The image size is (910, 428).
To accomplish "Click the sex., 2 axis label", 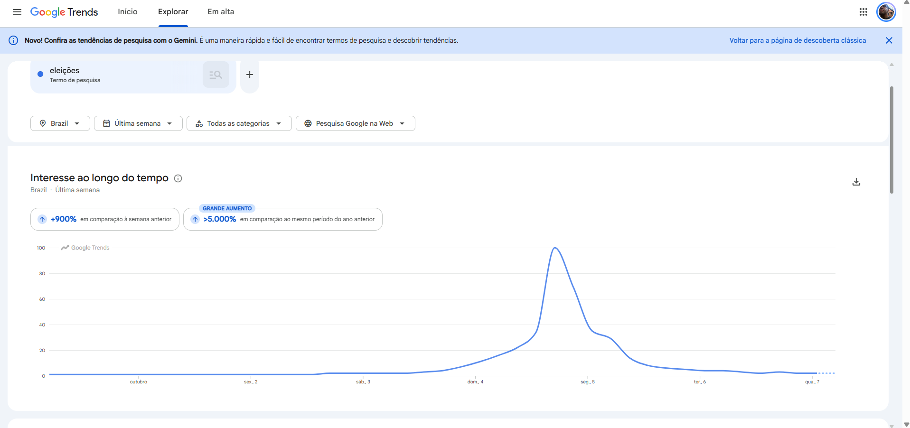I will [251, 382].
